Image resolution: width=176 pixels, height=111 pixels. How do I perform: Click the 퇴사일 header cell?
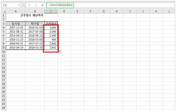pyautogui.click(x=35, y=23)
